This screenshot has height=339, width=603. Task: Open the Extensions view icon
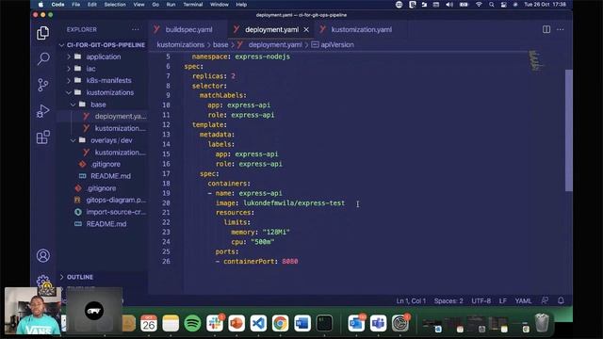point(43,137)
